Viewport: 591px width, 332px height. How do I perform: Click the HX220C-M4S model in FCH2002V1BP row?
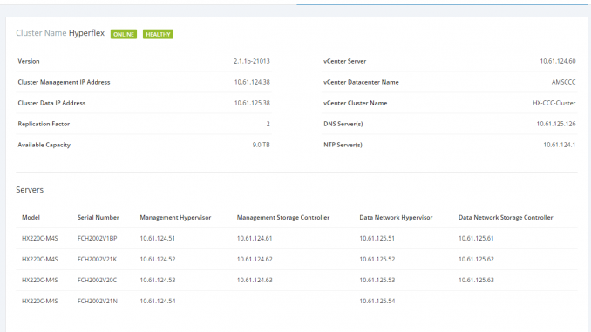point(40,239)
